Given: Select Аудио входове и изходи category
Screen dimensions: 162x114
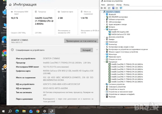Looking at the screenshot, I should (117, 24).
